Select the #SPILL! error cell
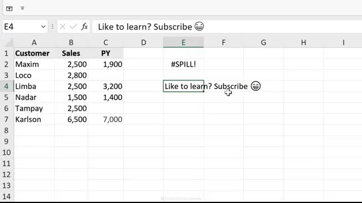Image resolution: width=362 pixels, height=203 pixels. tap(183, 64)
